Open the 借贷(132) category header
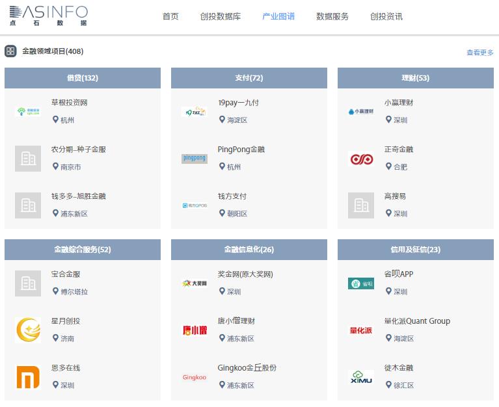This screenshot has height=407, width=499. pos(83,78)
